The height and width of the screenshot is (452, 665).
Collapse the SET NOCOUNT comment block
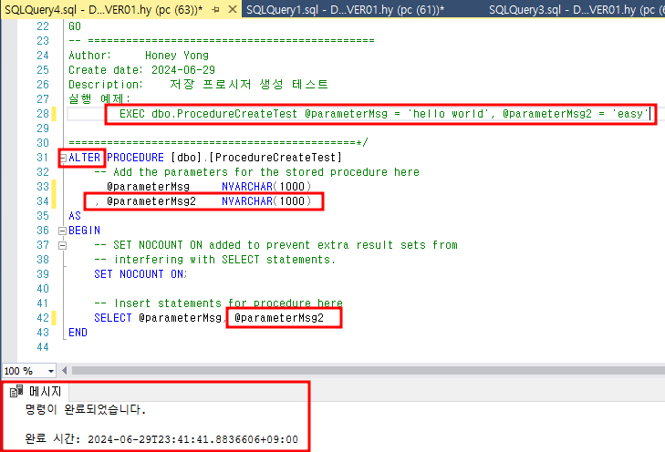click(x=63, y=245)
